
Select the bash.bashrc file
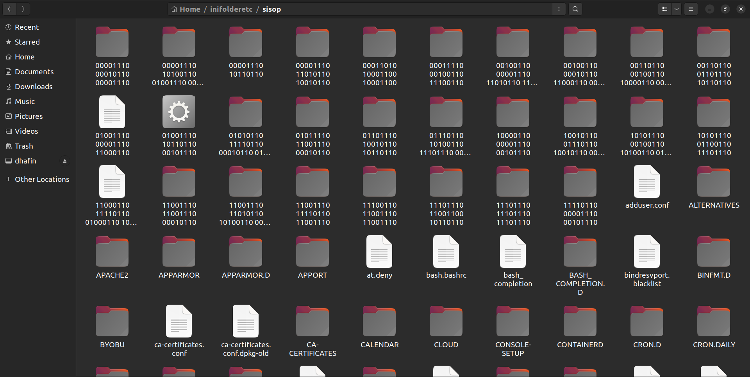tap(446, 257)
